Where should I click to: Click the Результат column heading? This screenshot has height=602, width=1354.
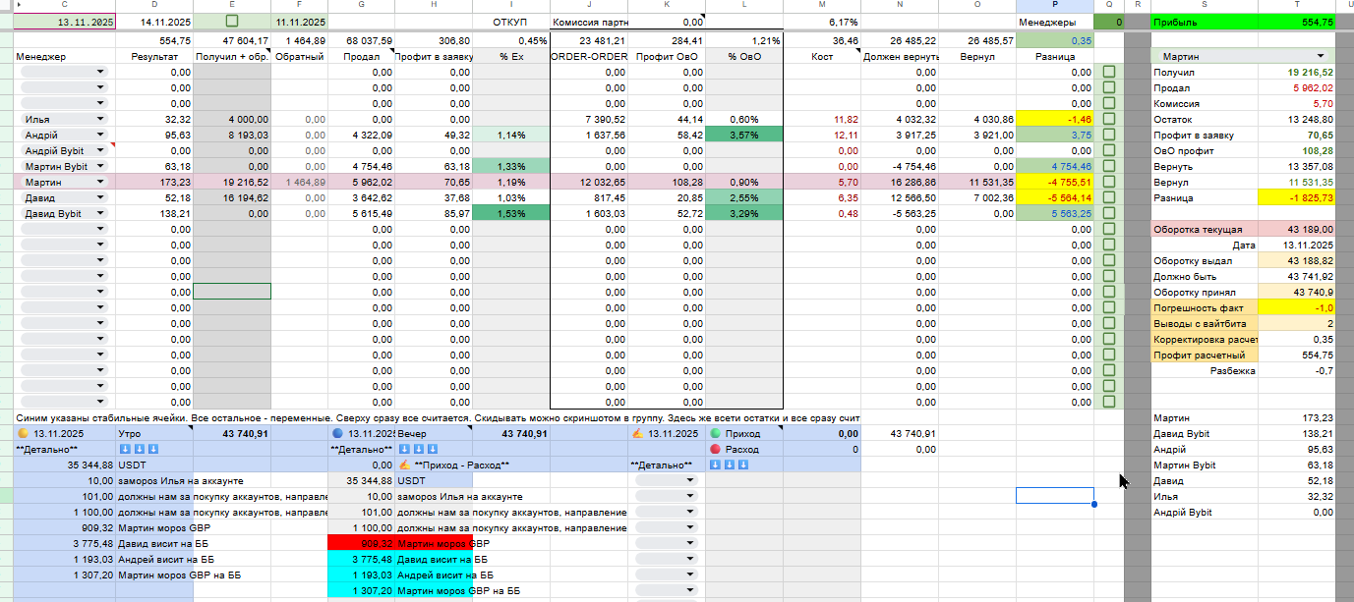pyautogui.click(x=154, y=57)
